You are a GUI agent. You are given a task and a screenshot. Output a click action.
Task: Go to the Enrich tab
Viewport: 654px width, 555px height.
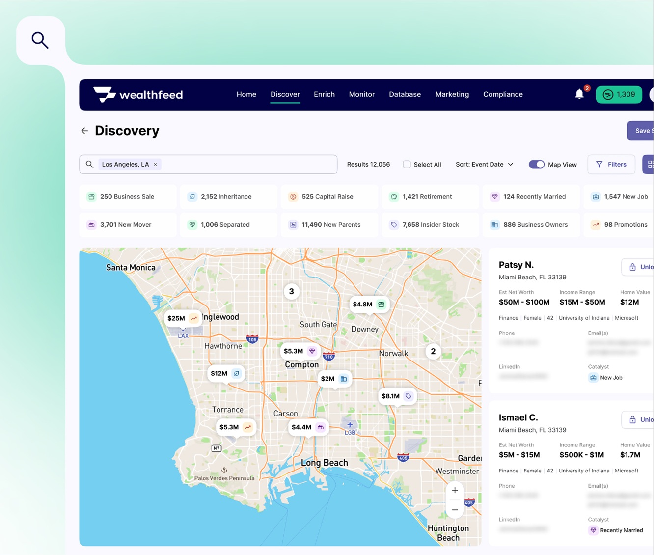click(x=324, y=94)
